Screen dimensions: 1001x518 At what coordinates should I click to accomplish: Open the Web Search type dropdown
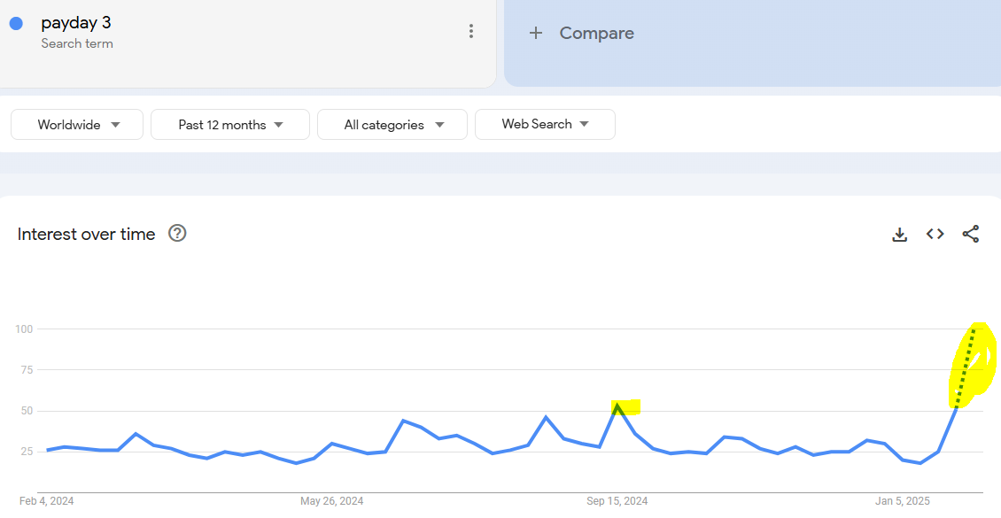point(545,125)
